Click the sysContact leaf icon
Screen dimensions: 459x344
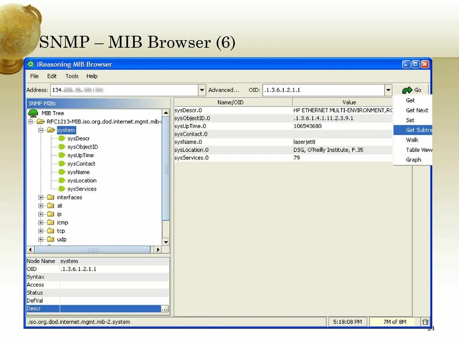62,163
